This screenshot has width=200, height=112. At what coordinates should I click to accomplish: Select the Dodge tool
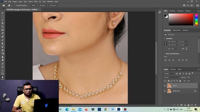point(2,60)
